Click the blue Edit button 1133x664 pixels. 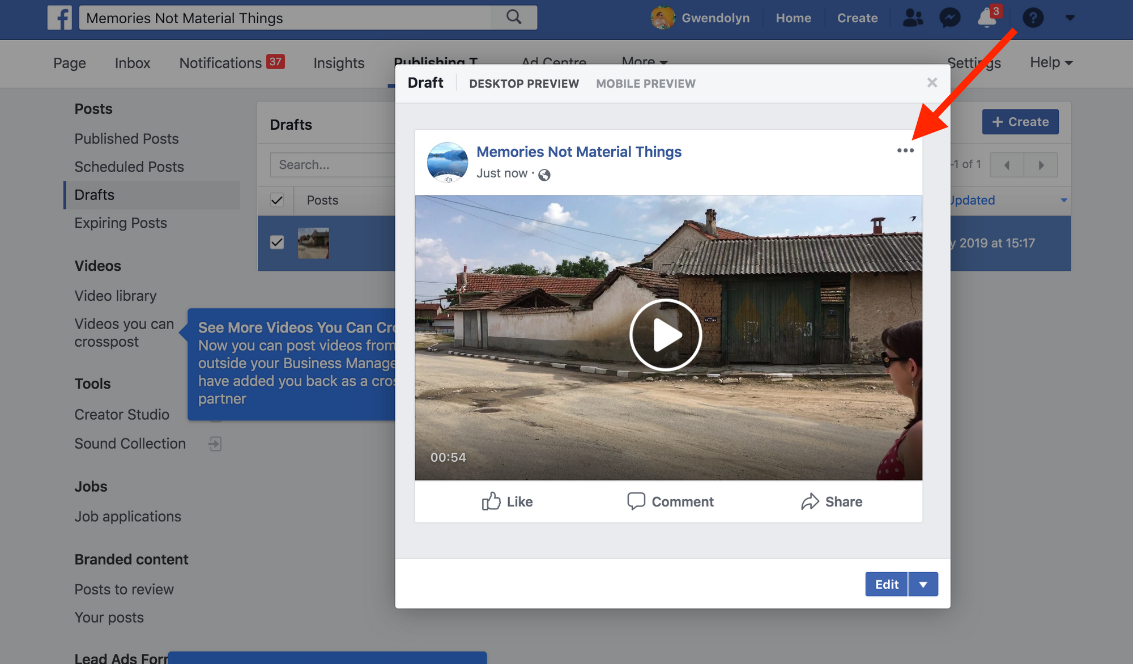pyautogui.click(x=886, y=584)
